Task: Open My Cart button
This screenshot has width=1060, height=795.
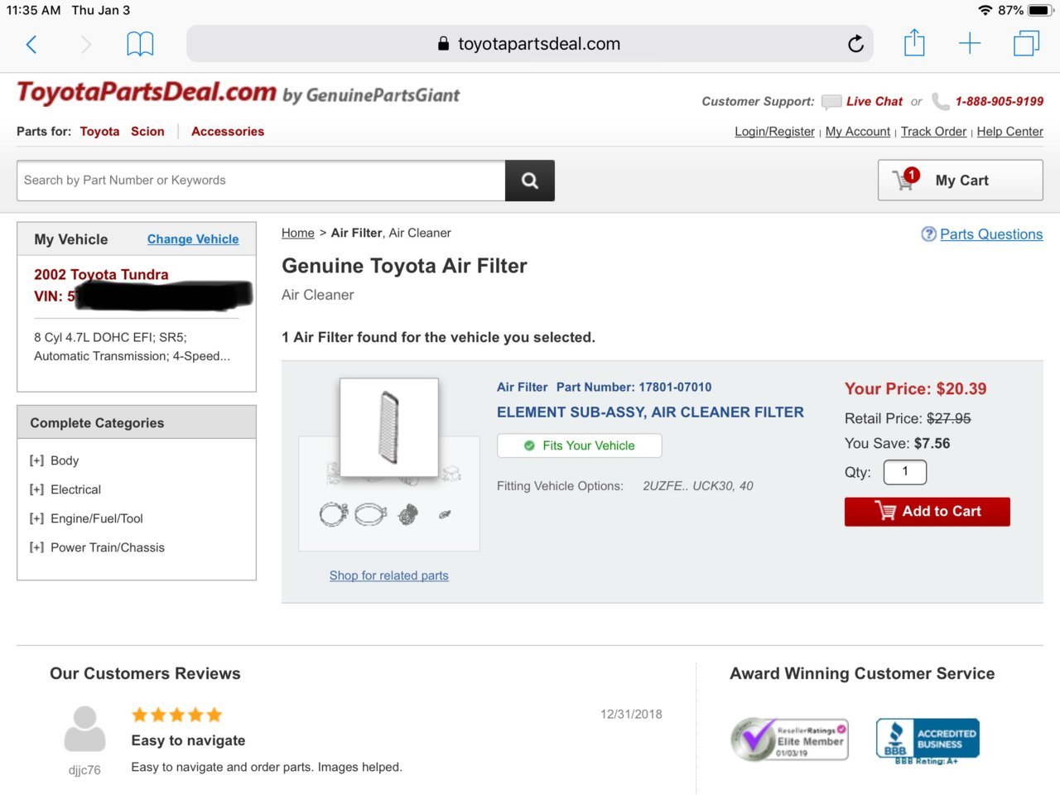Action: [x=961, y=180]
